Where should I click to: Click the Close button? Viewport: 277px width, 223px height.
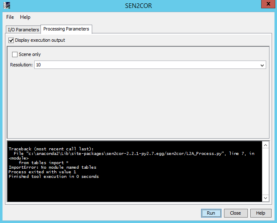[236, 213]
